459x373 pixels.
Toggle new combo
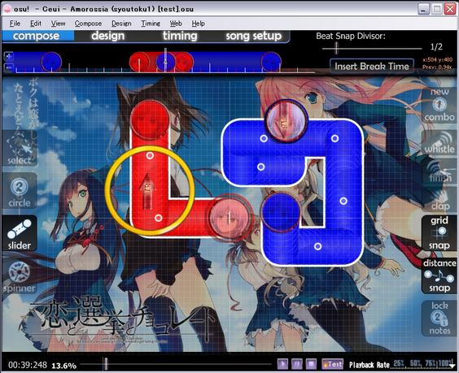439,105
